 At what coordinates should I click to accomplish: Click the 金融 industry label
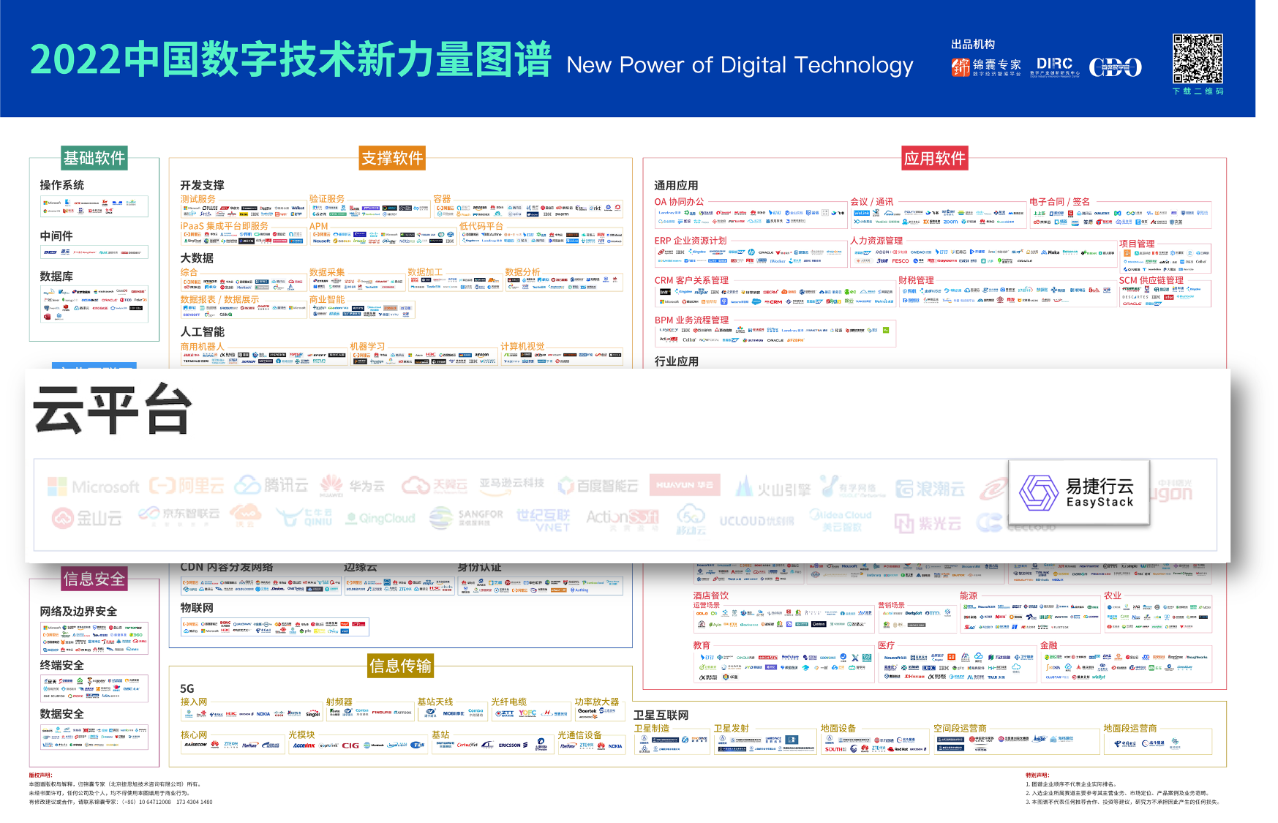click(x=1049, y=645)
